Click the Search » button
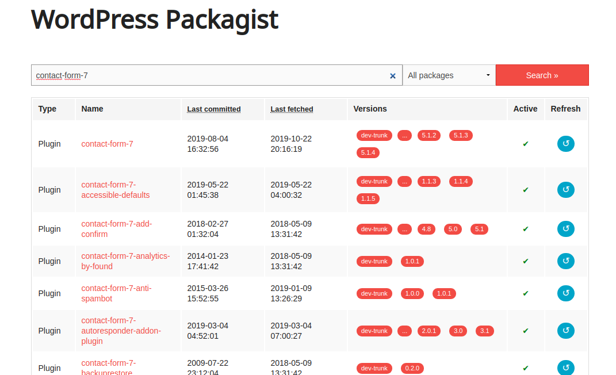This screenshot has height=375, width=616. click(x=542, y=75)
